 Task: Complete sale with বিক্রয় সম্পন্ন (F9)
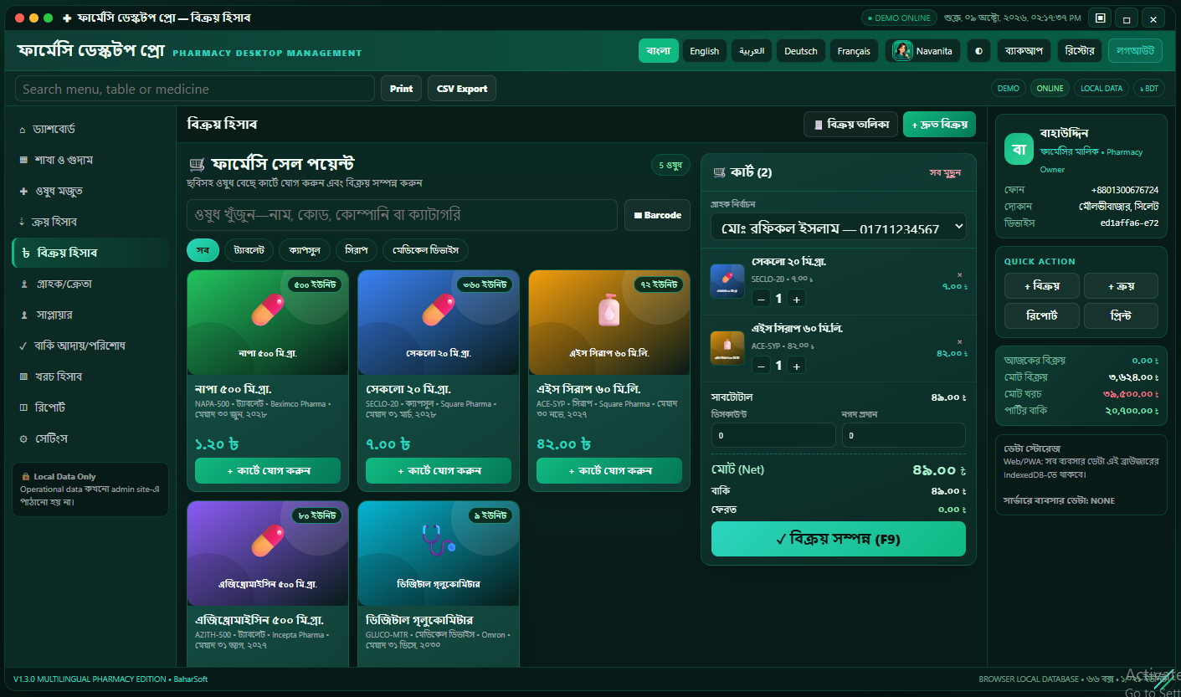pos(839,539)
